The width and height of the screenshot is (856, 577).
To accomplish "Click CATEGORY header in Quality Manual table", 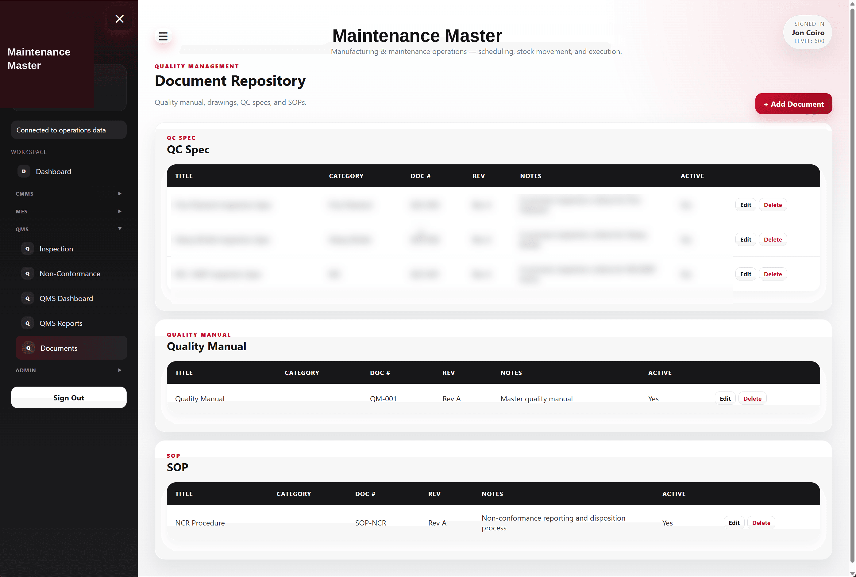I will [302, 373].
